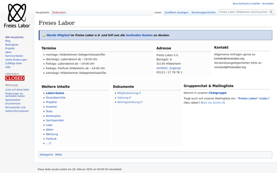
Task: Open the Druckversion link
Action: [x=13, y=104]
